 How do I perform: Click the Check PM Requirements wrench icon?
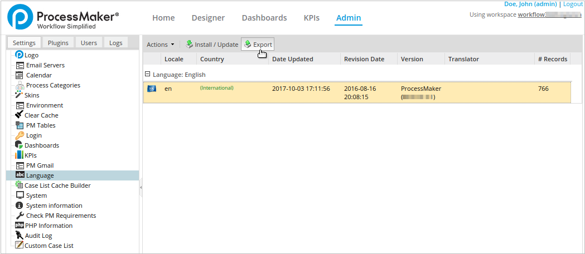click(x=20, y=216)
